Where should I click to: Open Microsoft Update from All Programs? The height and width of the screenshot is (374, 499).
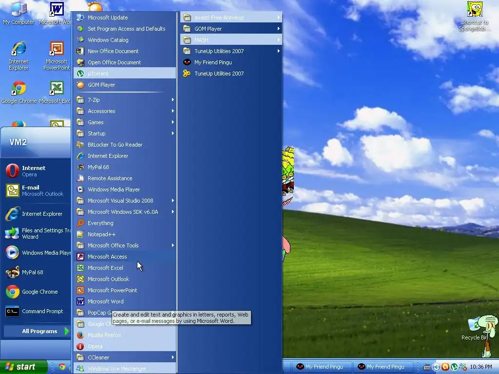pyautogui.click(x=124, y=18)
